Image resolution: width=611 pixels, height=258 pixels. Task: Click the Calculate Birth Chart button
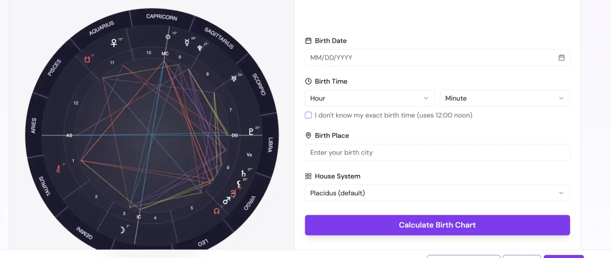click(x=437, y=225)
